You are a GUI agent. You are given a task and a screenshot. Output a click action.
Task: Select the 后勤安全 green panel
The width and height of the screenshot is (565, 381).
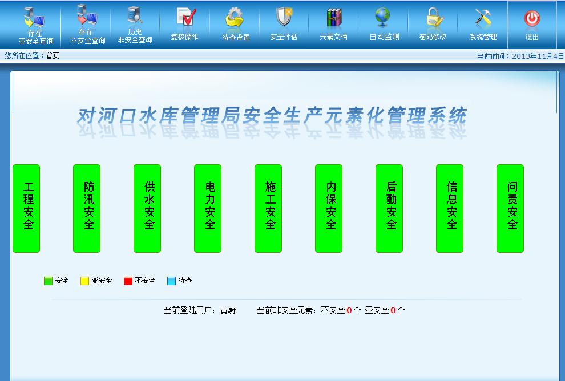[x=390, y=209]
